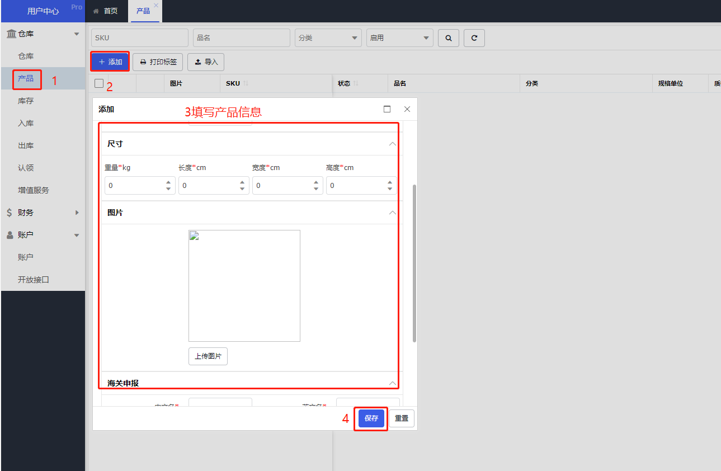The width and height of the screenshot is (721, 471).
Task: Collapse the 图片 section
Action: (x=393, y=213)
